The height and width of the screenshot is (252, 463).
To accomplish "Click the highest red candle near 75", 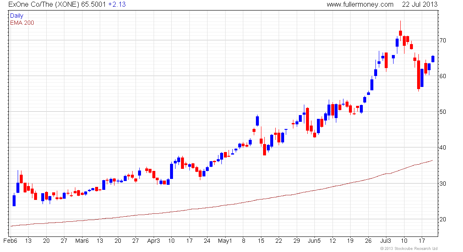I will (400, 32).
